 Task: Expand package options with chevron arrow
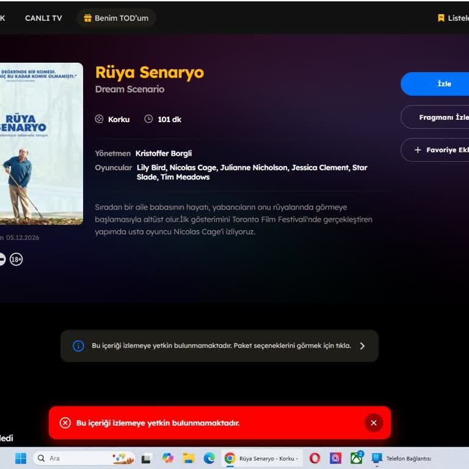[x=362, y=346]
